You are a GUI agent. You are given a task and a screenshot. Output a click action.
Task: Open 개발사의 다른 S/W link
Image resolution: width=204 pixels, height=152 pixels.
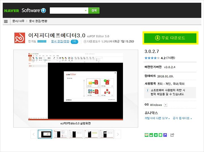(x=157, y=118)
